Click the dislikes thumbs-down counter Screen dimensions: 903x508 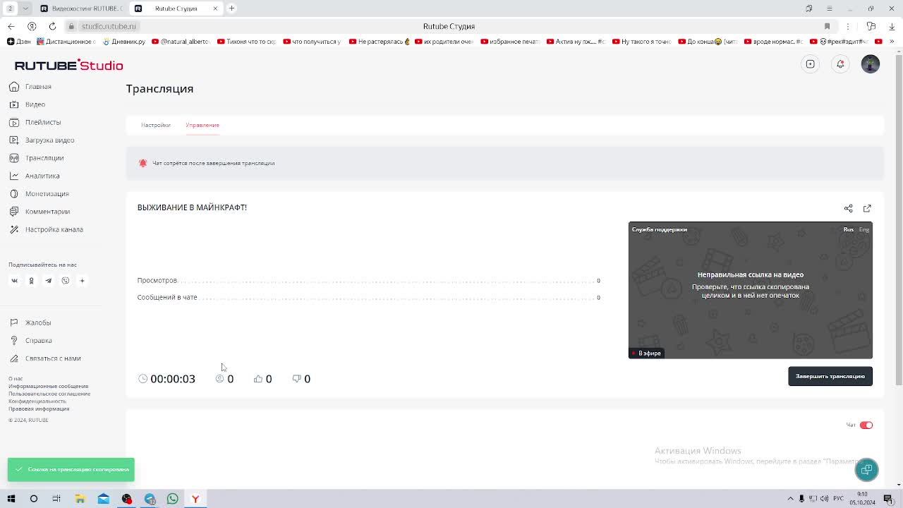[301, 379]
